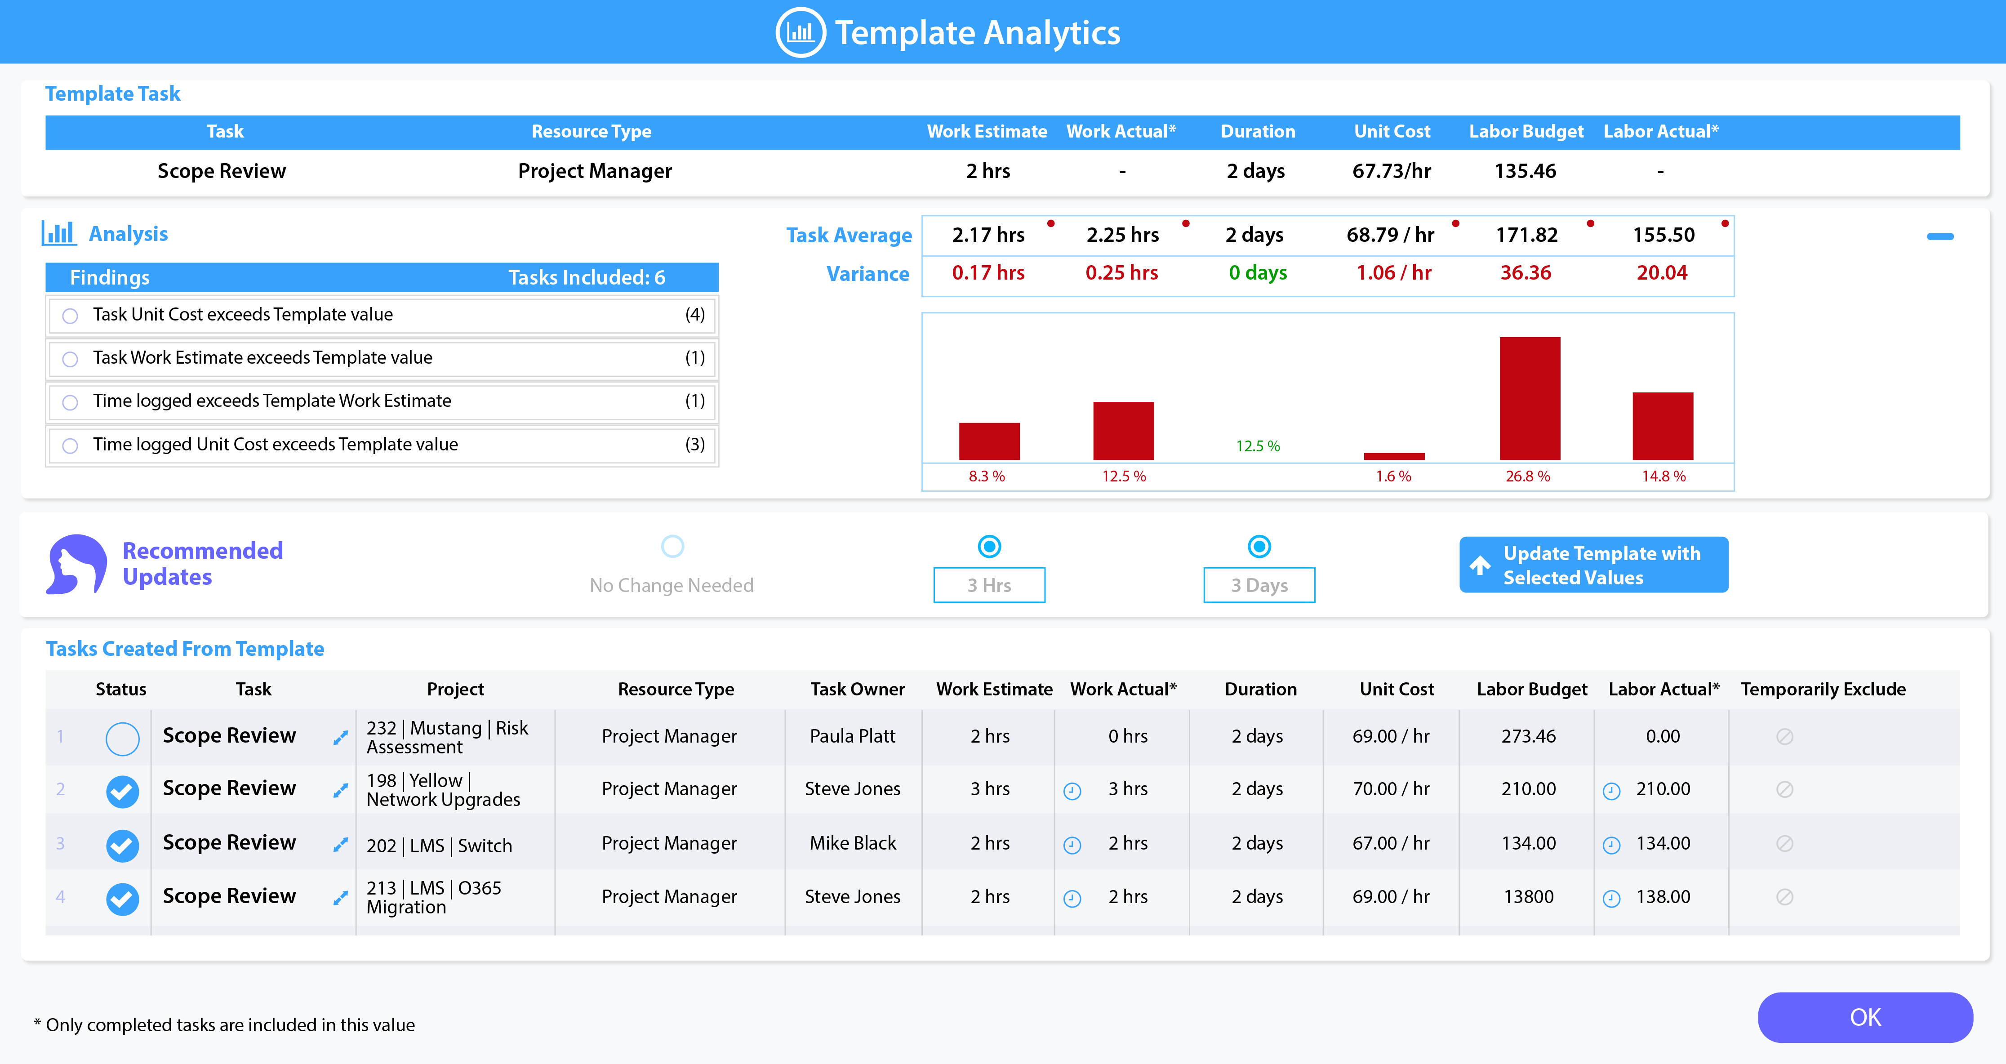
Task: Select finding Task Unit Cost exceeds Template value
Action: pyautogui.click(x=70, y=316)
